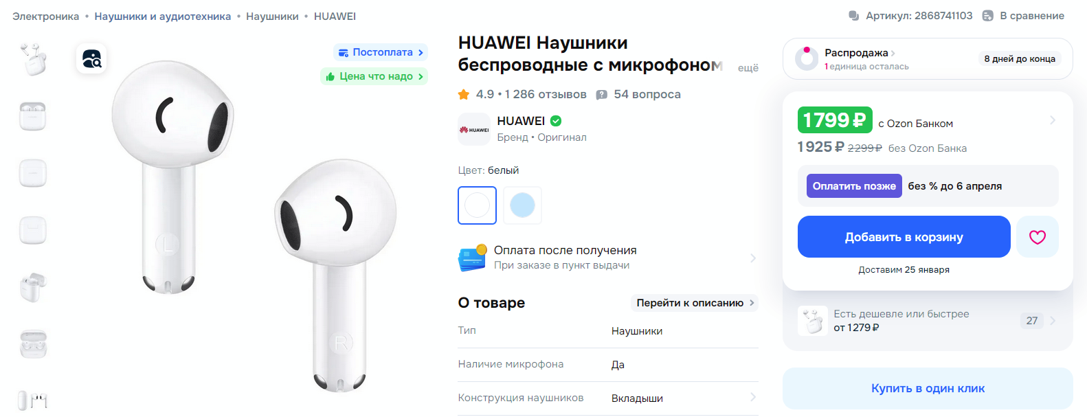Open the questions icon beside 54 вопроса
This screenshot has height=417, width=1087.
point(601,95)
